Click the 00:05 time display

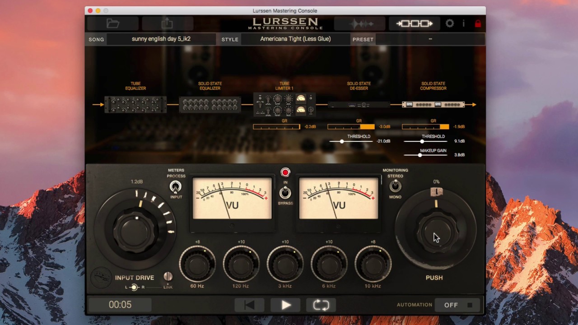(x=120, y=305)
